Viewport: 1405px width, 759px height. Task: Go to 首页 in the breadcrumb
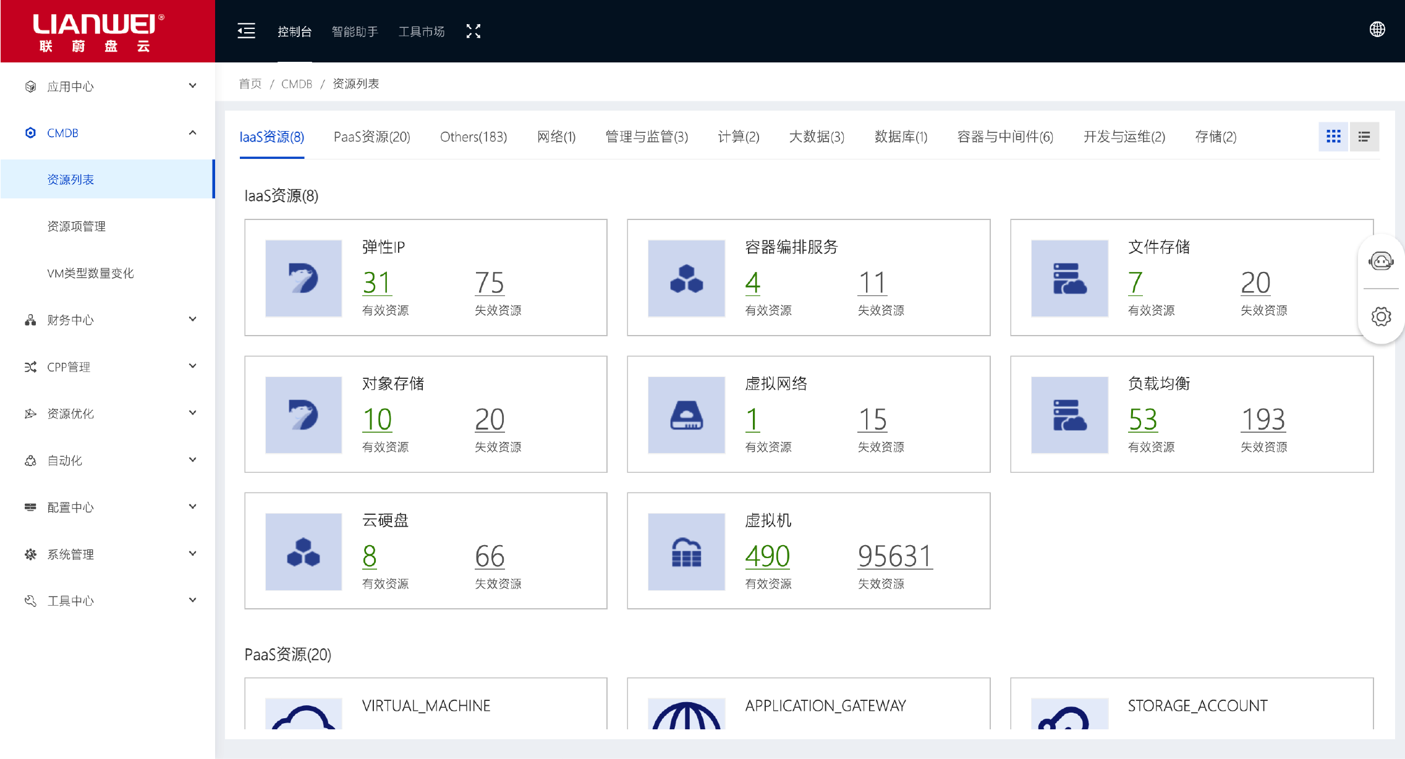click(x=250, y=83)
